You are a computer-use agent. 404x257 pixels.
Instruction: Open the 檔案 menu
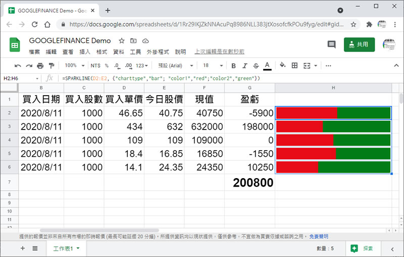click(34, 52)
